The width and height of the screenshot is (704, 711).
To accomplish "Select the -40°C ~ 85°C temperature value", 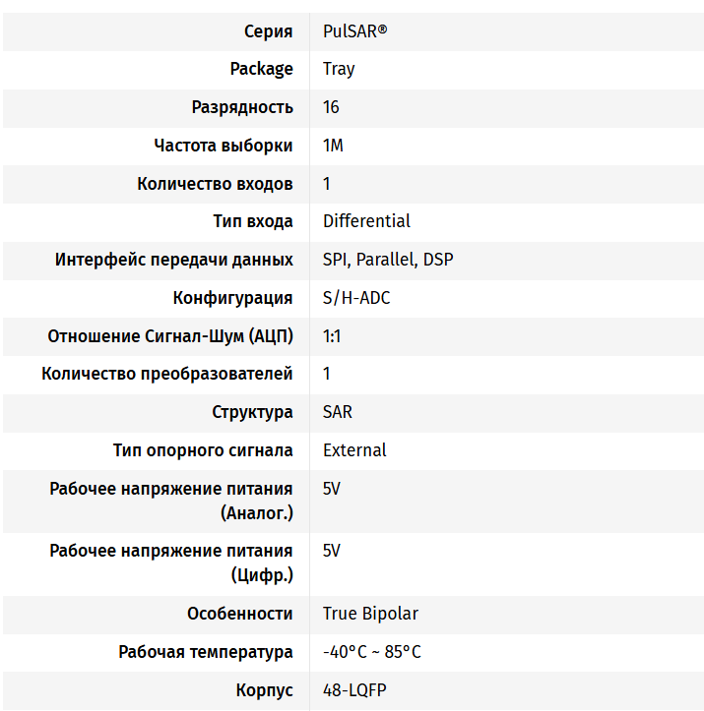I will 372,652.
